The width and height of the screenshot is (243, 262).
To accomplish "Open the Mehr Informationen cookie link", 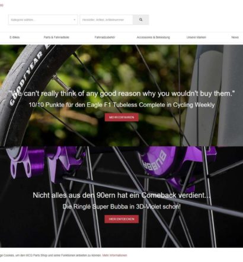I will pyautogui.click(x=114, y=255).
